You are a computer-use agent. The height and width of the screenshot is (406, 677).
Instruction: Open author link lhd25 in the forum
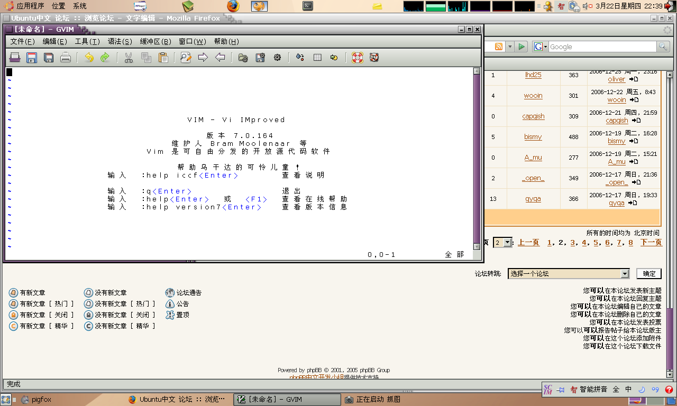tap(533, 75)
